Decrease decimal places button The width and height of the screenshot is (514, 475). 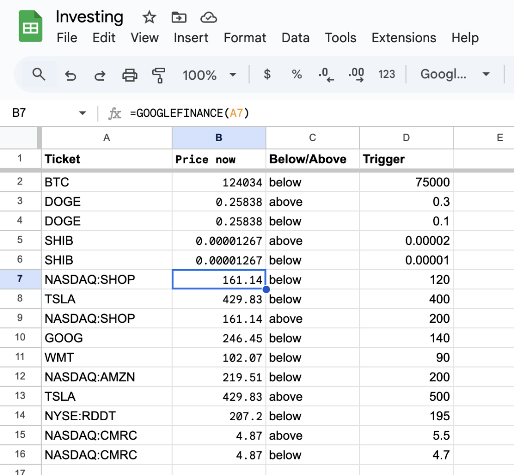[x=326, y=75]
